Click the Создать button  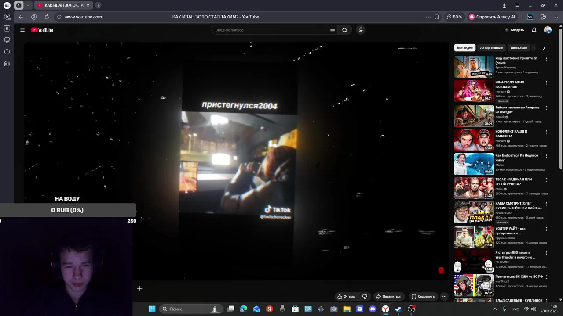pos(514,30)
